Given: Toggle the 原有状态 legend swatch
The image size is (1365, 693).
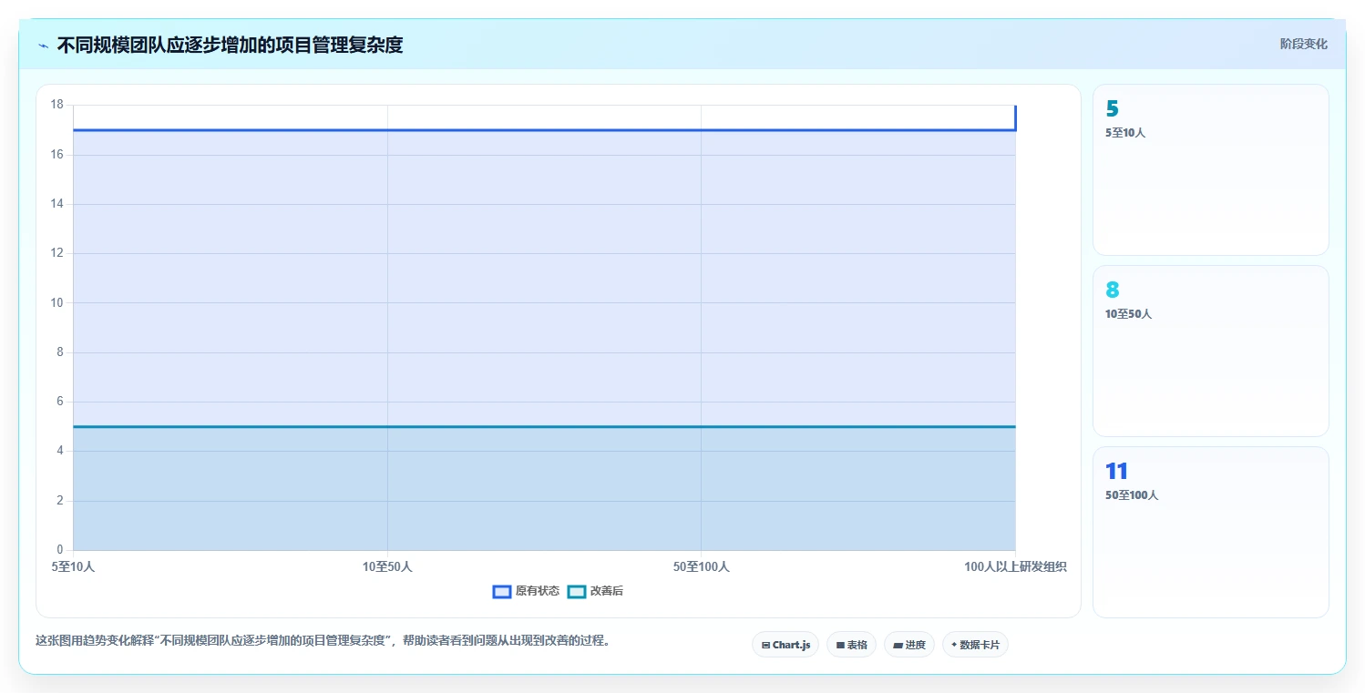Looking at the screenshot, I should (502, 592).
